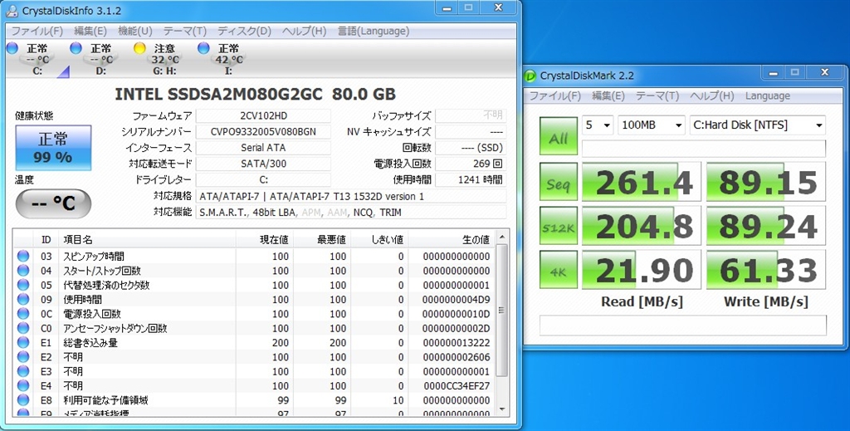Click the ID column header
Viewport: 850px width, 431px height.
click(46, 240)
